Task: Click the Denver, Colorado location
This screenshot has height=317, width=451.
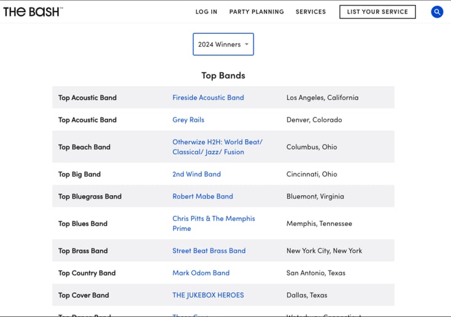Action: coord(314,120)
